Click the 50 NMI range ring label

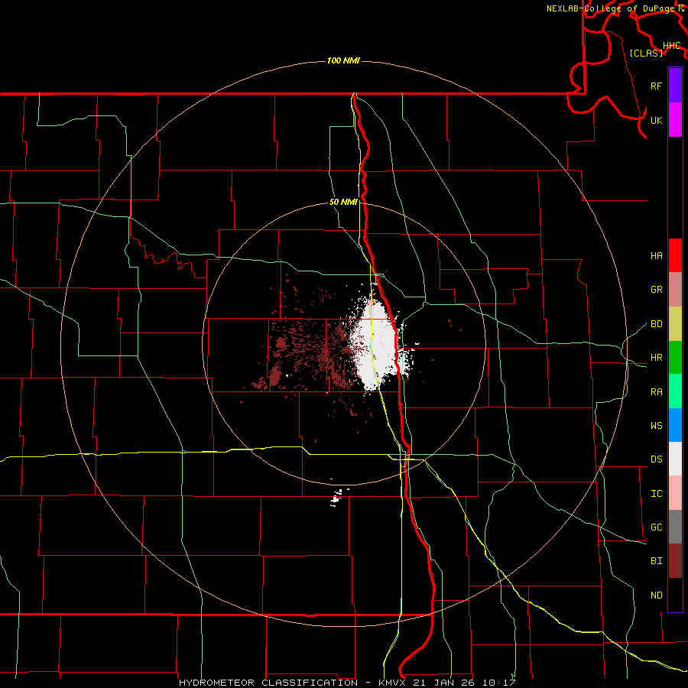click(343, 202)
